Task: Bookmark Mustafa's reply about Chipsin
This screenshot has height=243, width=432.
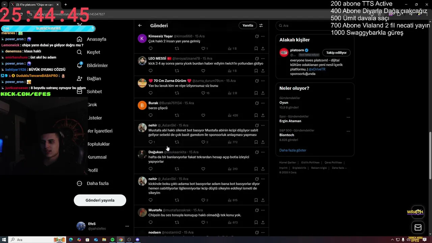Action: click(256, 223)
